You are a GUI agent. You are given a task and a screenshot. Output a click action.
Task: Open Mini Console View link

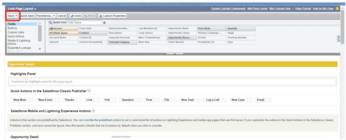280,8
